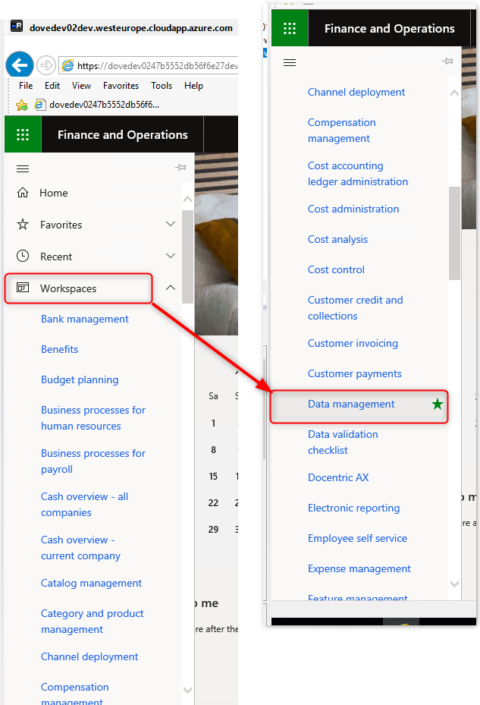Open the app launcher grid in left window
The width and height of the screenshot is (480, 705).
pos(23,134)
